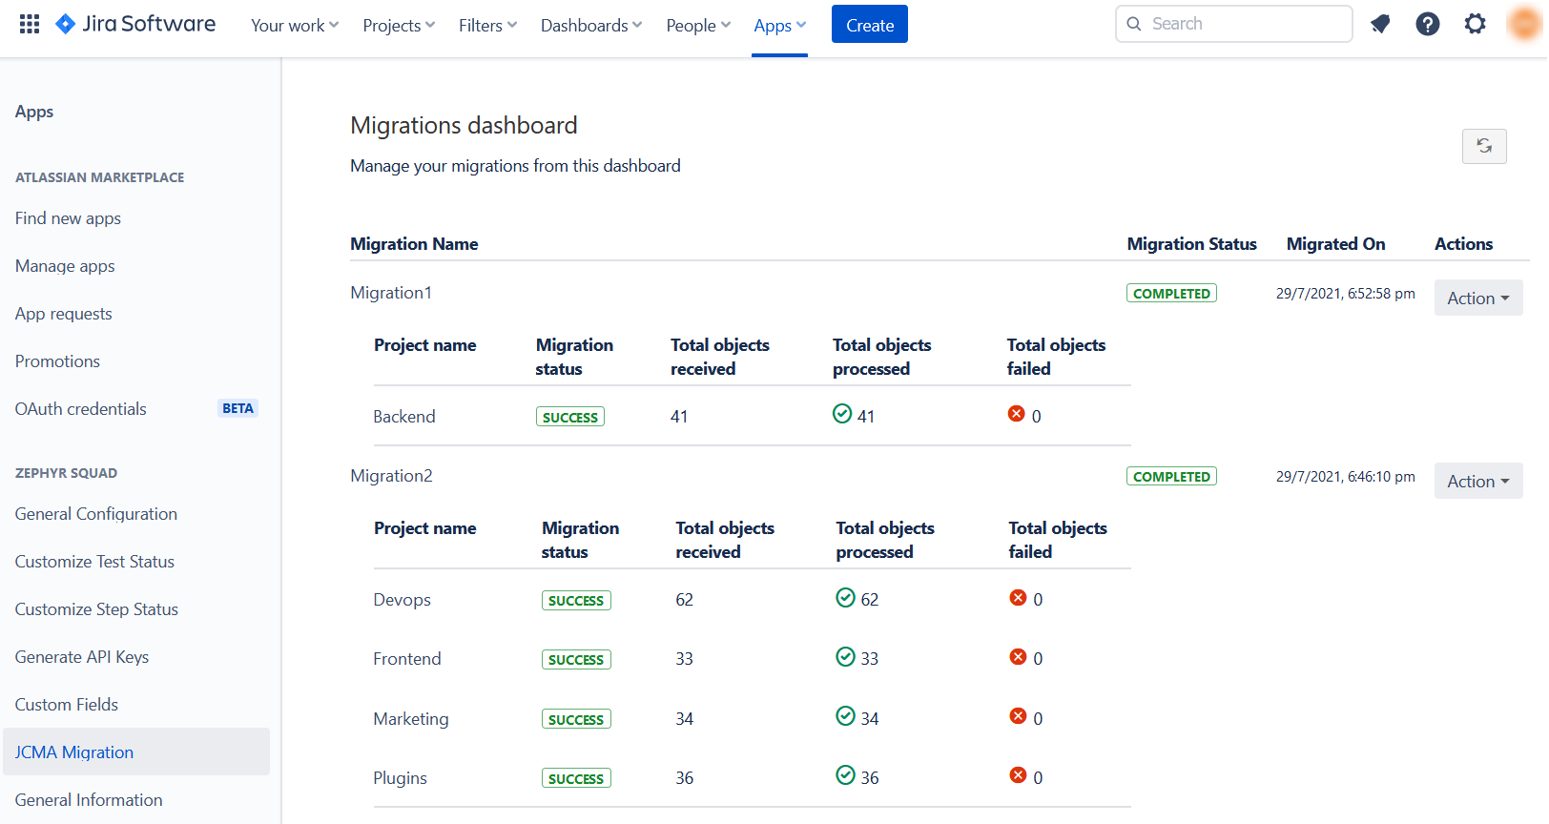Click the Devops SUCCESS badge
1549x824 pixels.
pos(576,600)
